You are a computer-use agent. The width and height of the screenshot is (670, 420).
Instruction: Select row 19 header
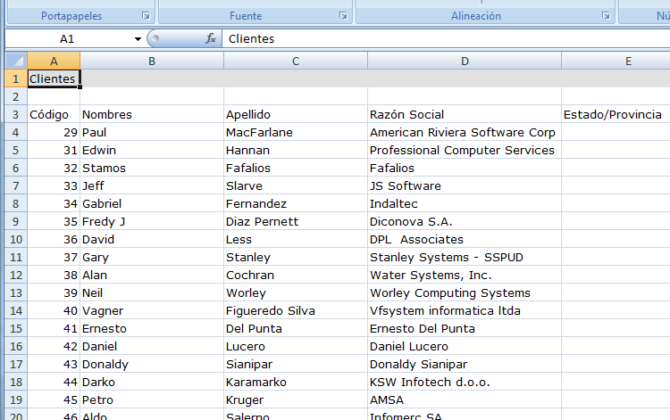16,400
